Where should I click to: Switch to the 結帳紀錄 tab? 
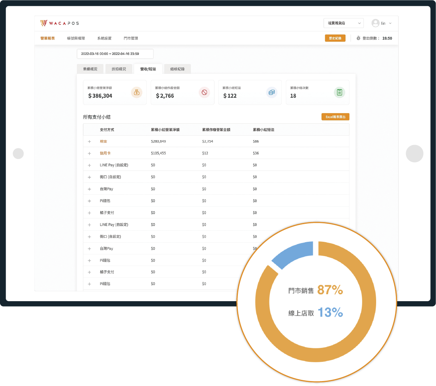[x=177, y=69]
